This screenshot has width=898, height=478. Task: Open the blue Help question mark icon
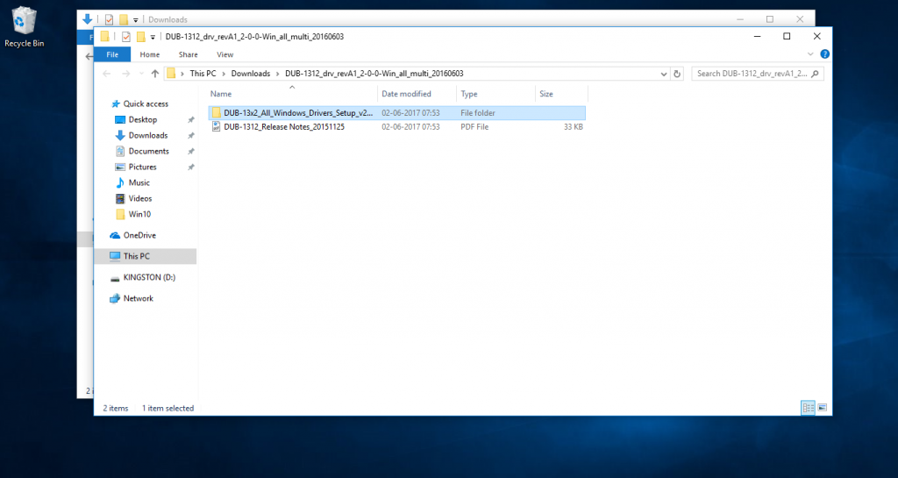tap(824, 54)
